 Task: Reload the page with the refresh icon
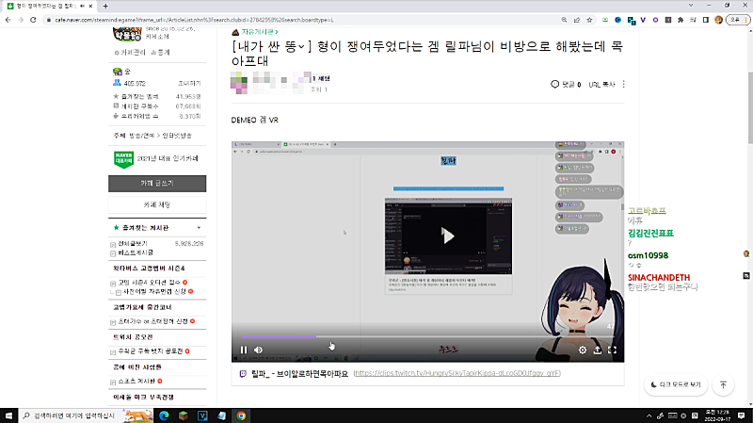33,20
